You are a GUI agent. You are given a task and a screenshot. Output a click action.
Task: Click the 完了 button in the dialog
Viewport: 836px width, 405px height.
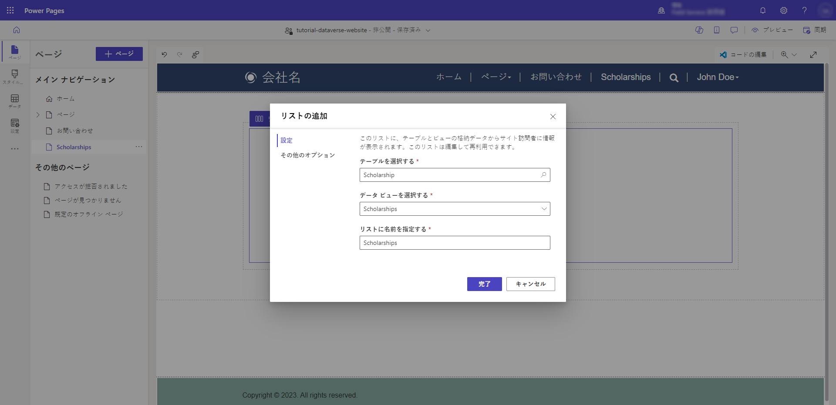coord(484,284)
